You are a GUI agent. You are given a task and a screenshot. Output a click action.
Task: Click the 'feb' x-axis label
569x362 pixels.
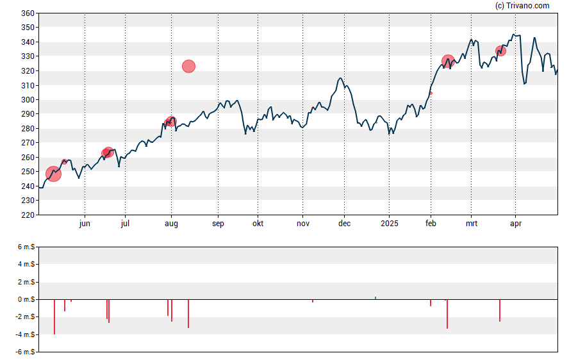(x=431, y=224)
